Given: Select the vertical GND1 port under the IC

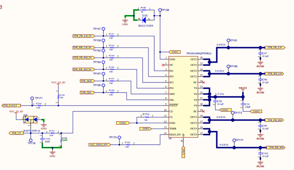Looking at the screenshot, I should [183, 152].
